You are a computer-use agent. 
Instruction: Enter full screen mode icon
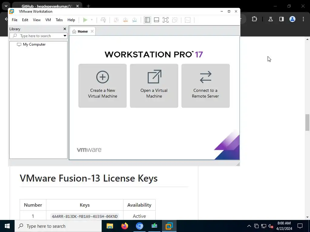point(166,20)
